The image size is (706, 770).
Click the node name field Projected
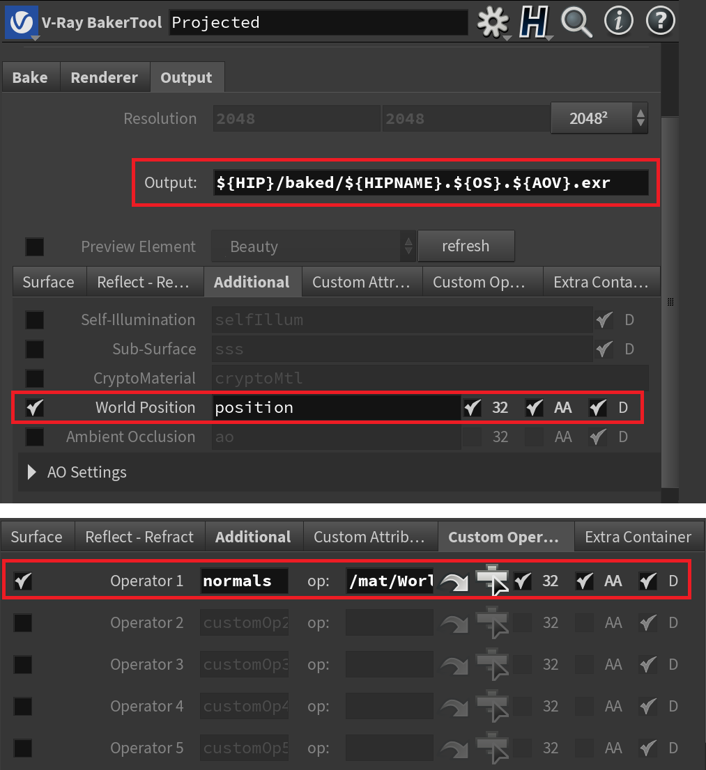pyautogui.click(x=318, y=22)
